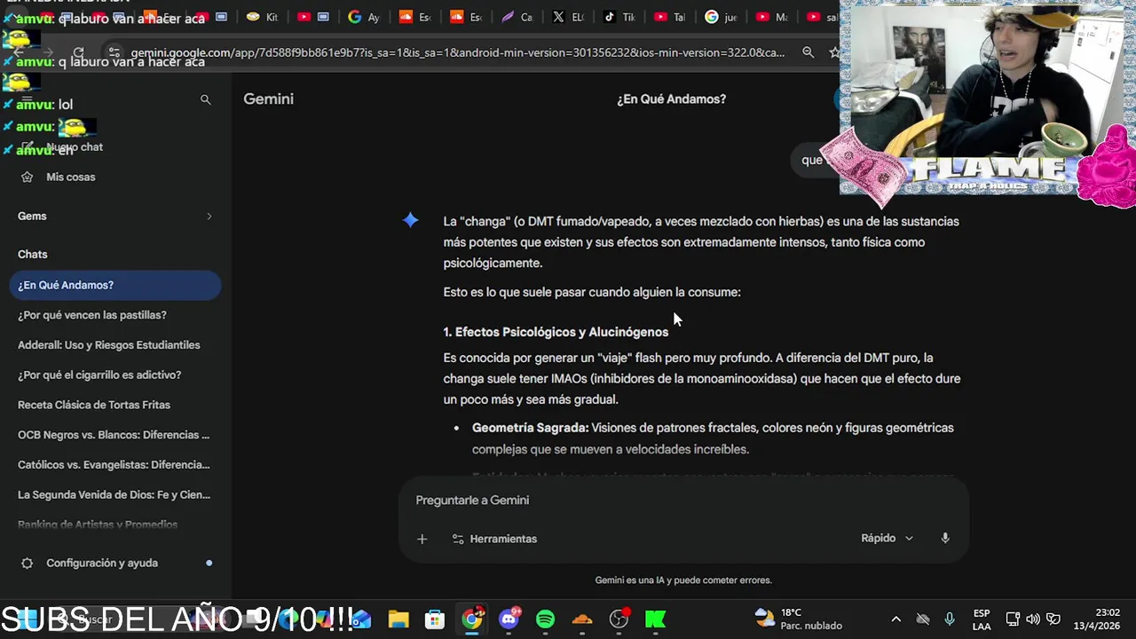Open the green Kick app in taskbar
The width and height of the screenshot is (1136, 639).
coord(656,619)
